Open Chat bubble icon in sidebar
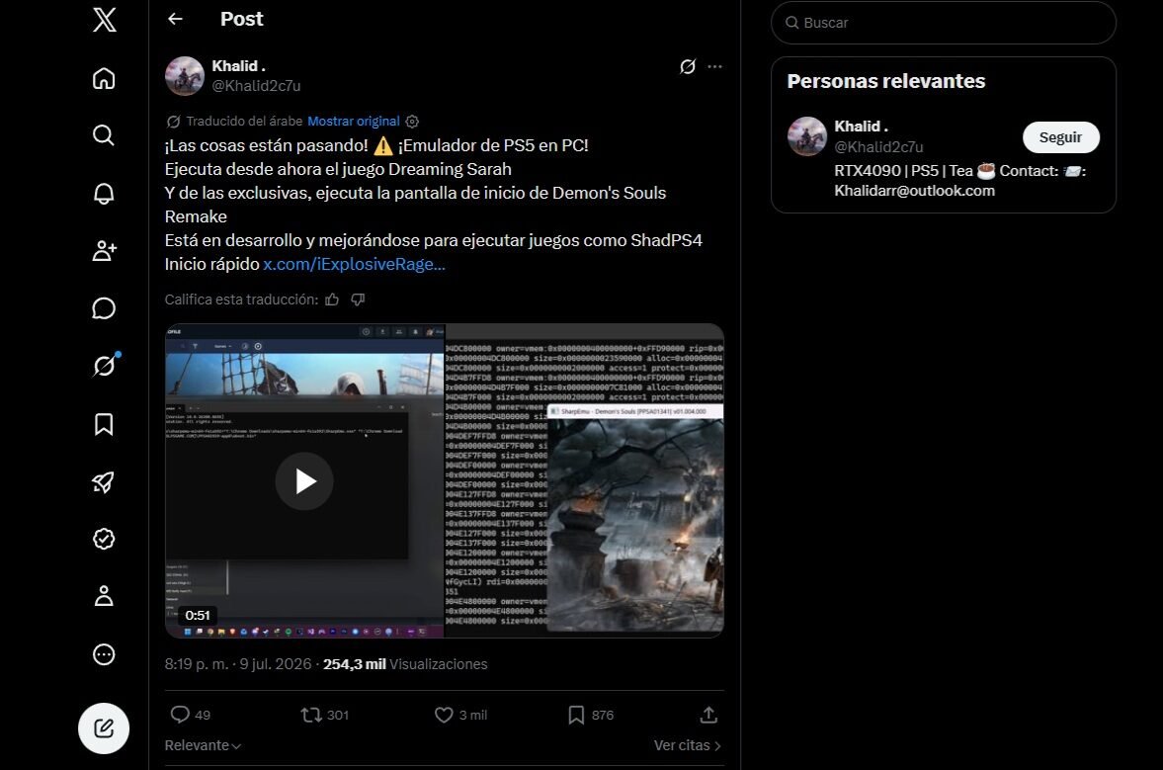The image size is (1163, 770). click(x=104, y=308)
